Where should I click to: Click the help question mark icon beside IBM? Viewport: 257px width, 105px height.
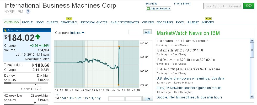28,11
